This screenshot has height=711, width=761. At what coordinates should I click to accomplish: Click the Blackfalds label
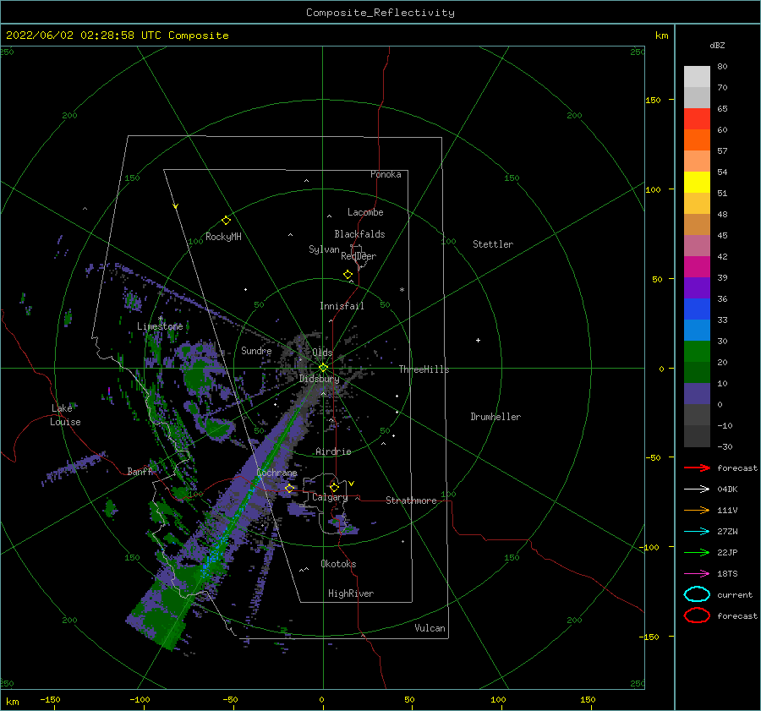pyautogui.click(x=359, y=234)
